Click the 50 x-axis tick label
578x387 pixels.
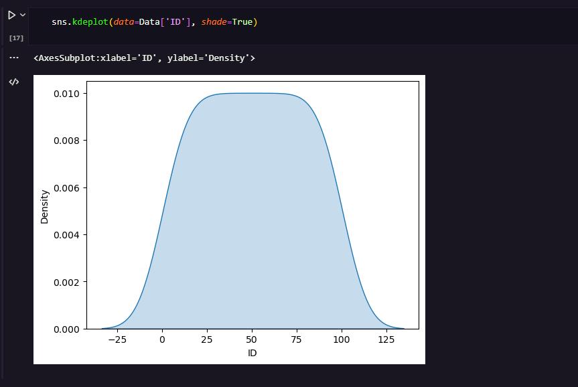pyautogui.click(x=251, y=340)
